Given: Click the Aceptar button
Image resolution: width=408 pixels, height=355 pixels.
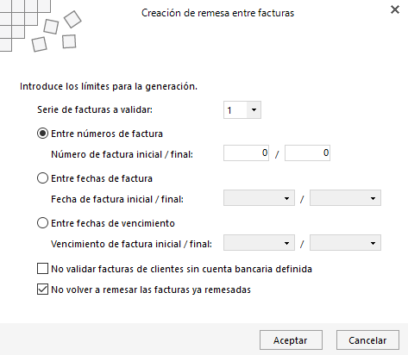Looking at the screenshot, I should coord(291,340).
